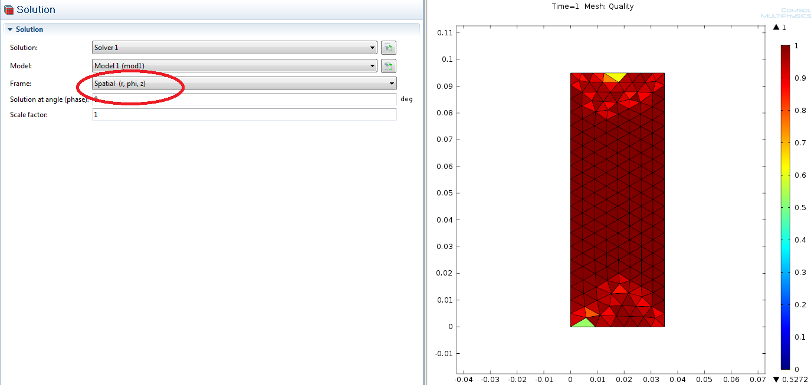Click Go to Source icon beside Model 1

(388, 66)
